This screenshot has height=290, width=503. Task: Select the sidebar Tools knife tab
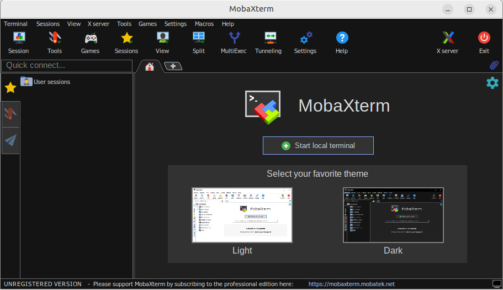point(10,114)
